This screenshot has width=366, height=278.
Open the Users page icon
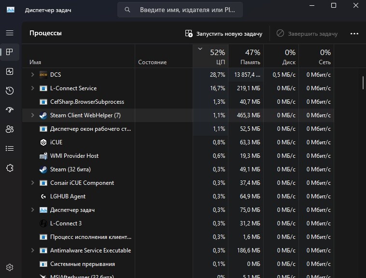[10, 129]
